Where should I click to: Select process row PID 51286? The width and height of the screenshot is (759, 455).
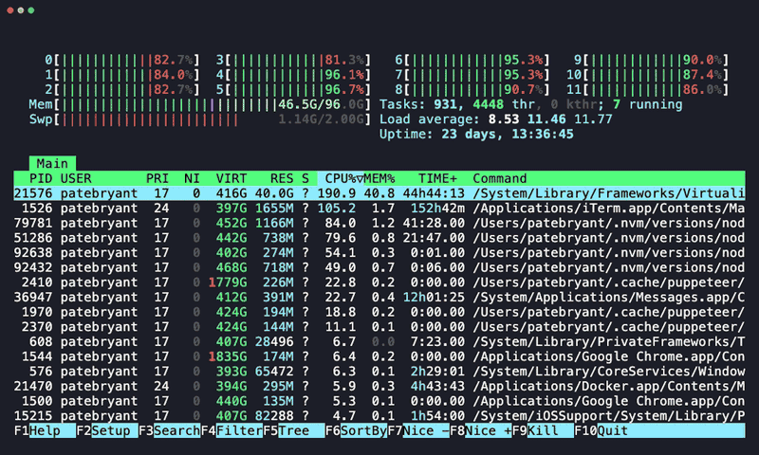coord(379,238)
